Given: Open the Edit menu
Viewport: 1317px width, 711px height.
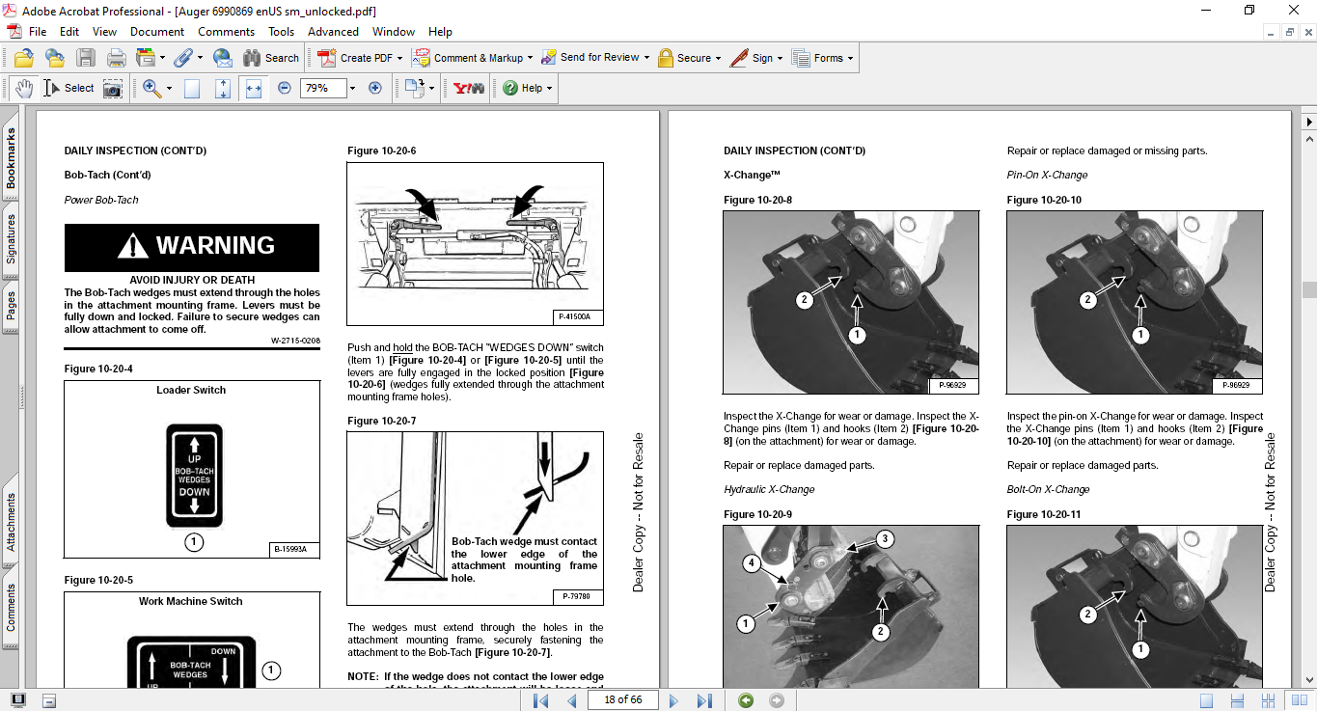Looking at the screenshot, I should [69, 32].
